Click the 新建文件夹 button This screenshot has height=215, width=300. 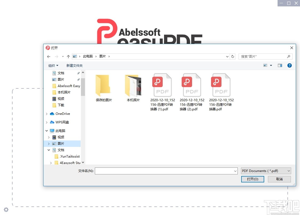(75, 65)
